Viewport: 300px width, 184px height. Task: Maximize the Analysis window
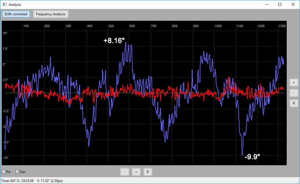click(280, 4)
